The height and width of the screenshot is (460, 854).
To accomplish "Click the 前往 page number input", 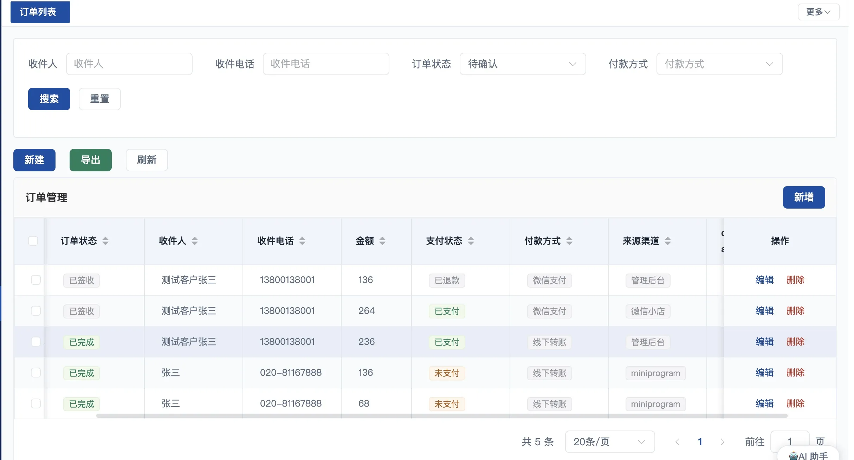I will tap(790, 442).
